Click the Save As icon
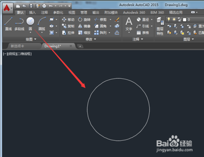Image resolution: width=204 pixels, height=157 pixels. (x=38, y=6)
